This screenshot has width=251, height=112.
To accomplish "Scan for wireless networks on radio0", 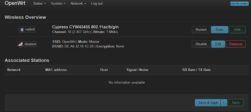I will click(219, 30).
